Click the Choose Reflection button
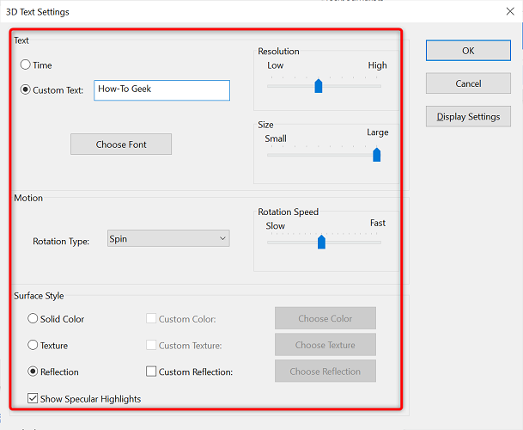Image resolution: width=523 pixels, height=430 pixels. pyautogui.click(x=325, y=372)
